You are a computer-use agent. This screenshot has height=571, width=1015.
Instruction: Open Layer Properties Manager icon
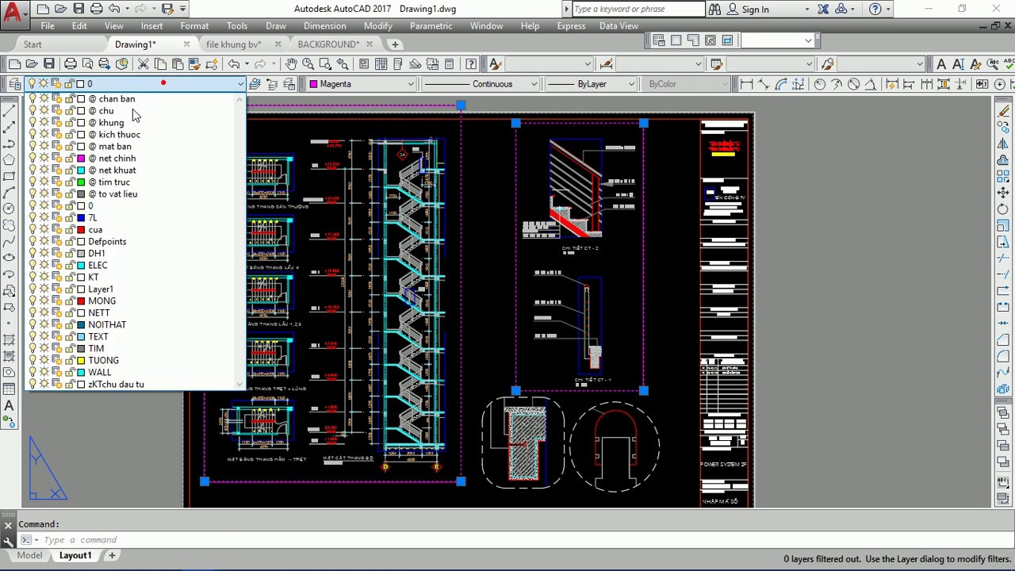[14, 83]
